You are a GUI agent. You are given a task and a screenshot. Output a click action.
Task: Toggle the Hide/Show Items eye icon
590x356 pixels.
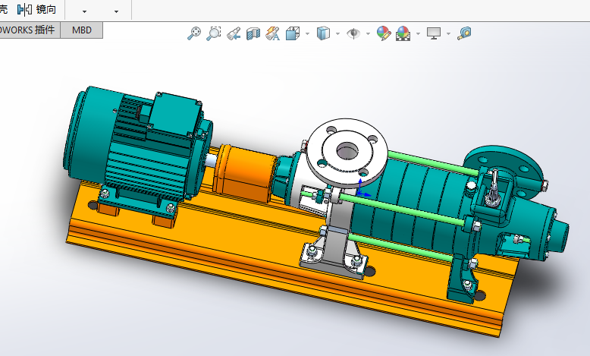(x=353, y=33)
